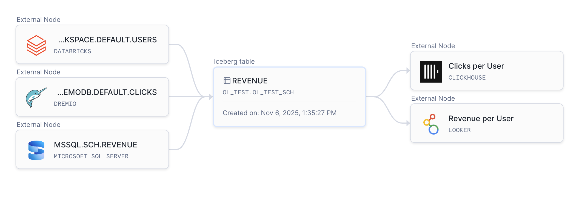
Task: Open the MSSQL.SCH.REVENUE node title
Action: [x=95, y=145]
